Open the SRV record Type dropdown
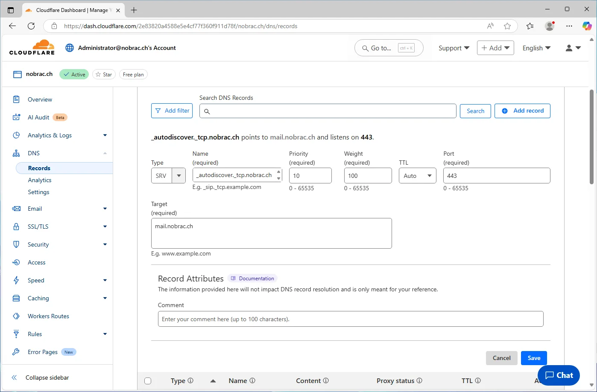 pyautogui.click(x=168, y=176)
